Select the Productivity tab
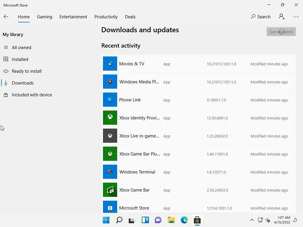The width and height of the screenshot is (303, 227). pos(106,17)
